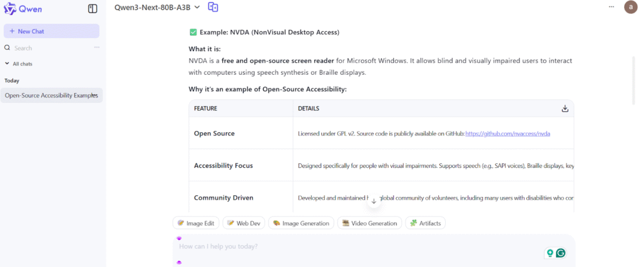641x267 pixels.
Task: Click the DETAILS column header
Action: (x=433, y=109)
